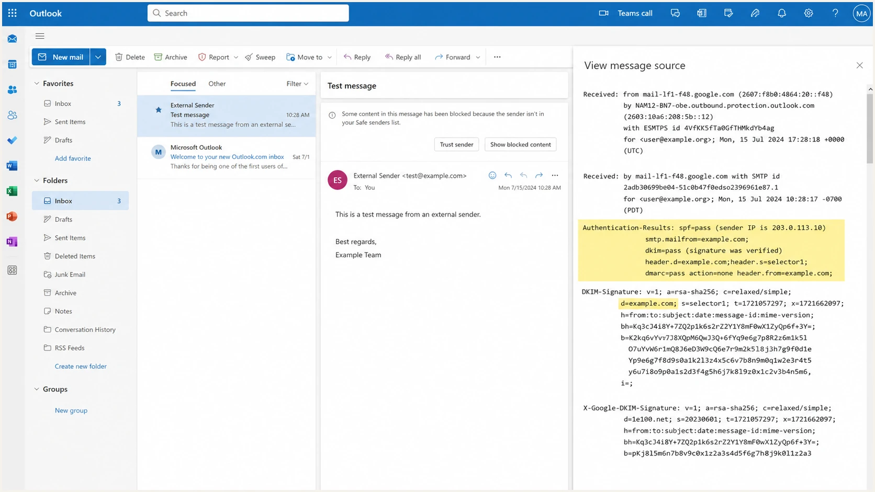Collapse navigation pane with hamburger icon
This screenshot has height=492, width=875.
(x=40, y=36)
